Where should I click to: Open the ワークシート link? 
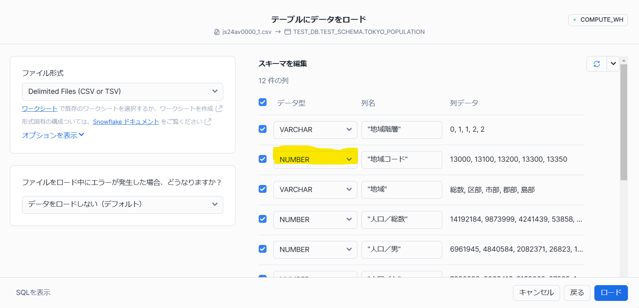tap(40, 108)
